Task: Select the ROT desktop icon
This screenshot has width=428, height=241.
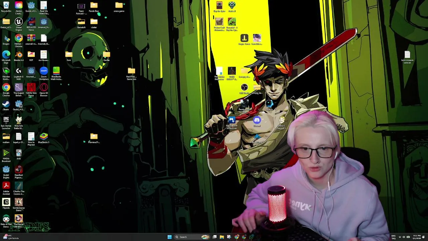Action: 31,56
